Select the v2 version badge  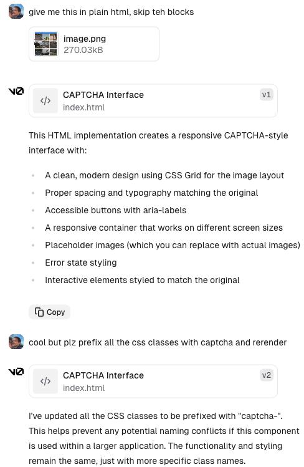(266, 375)
